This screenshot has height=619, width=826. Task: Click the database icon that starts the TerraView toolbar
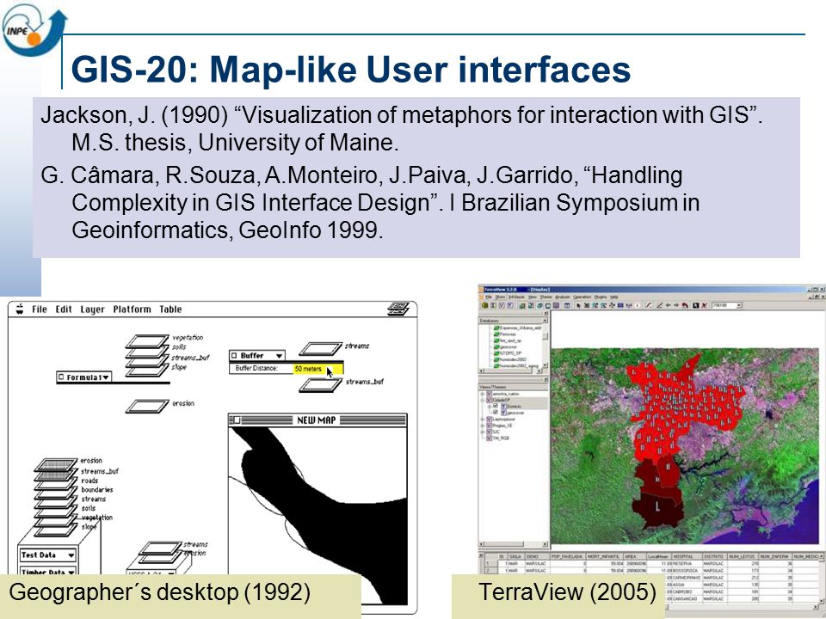tap(484, 305)
